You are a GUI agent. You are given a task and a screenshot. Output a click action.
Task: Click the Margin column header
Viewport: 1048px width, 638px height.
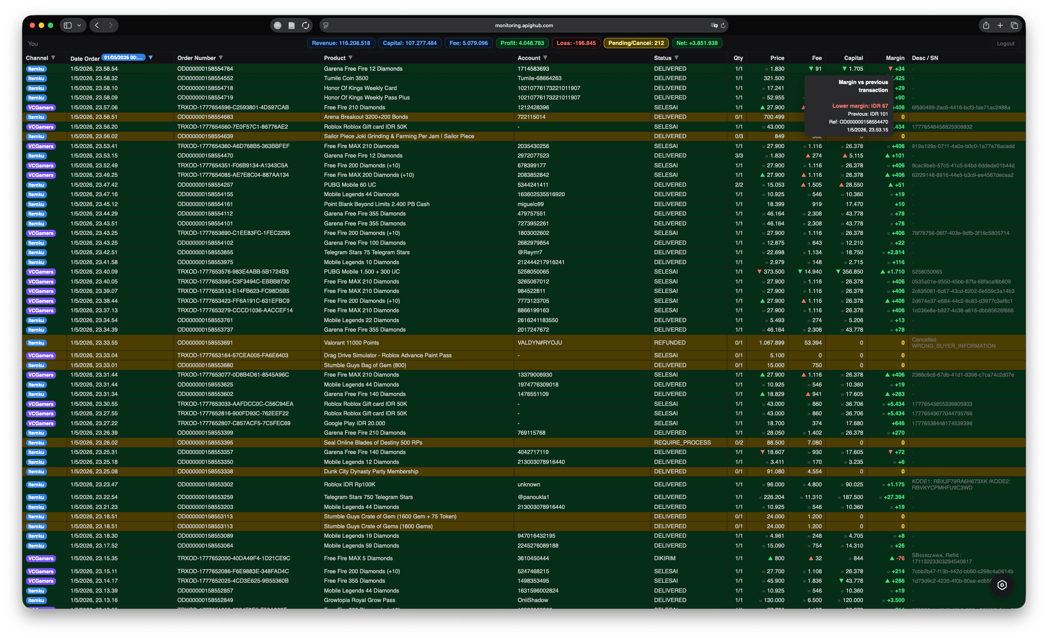click(895, 58)
